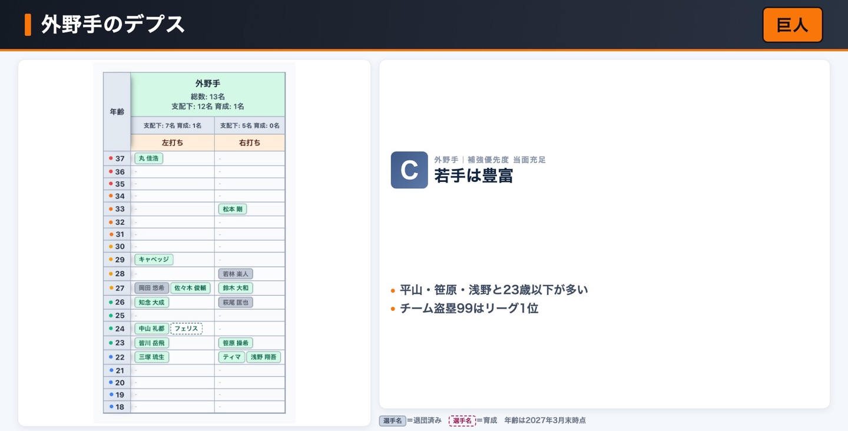Click 支配下: 5名 育成: 0名 subheader
This screenshot has height=431, width=848.
250,125
